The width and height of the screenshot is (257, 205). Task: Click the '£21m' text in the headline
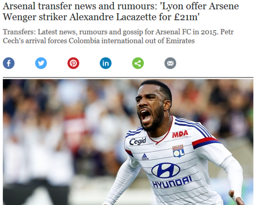pos(187,17)
